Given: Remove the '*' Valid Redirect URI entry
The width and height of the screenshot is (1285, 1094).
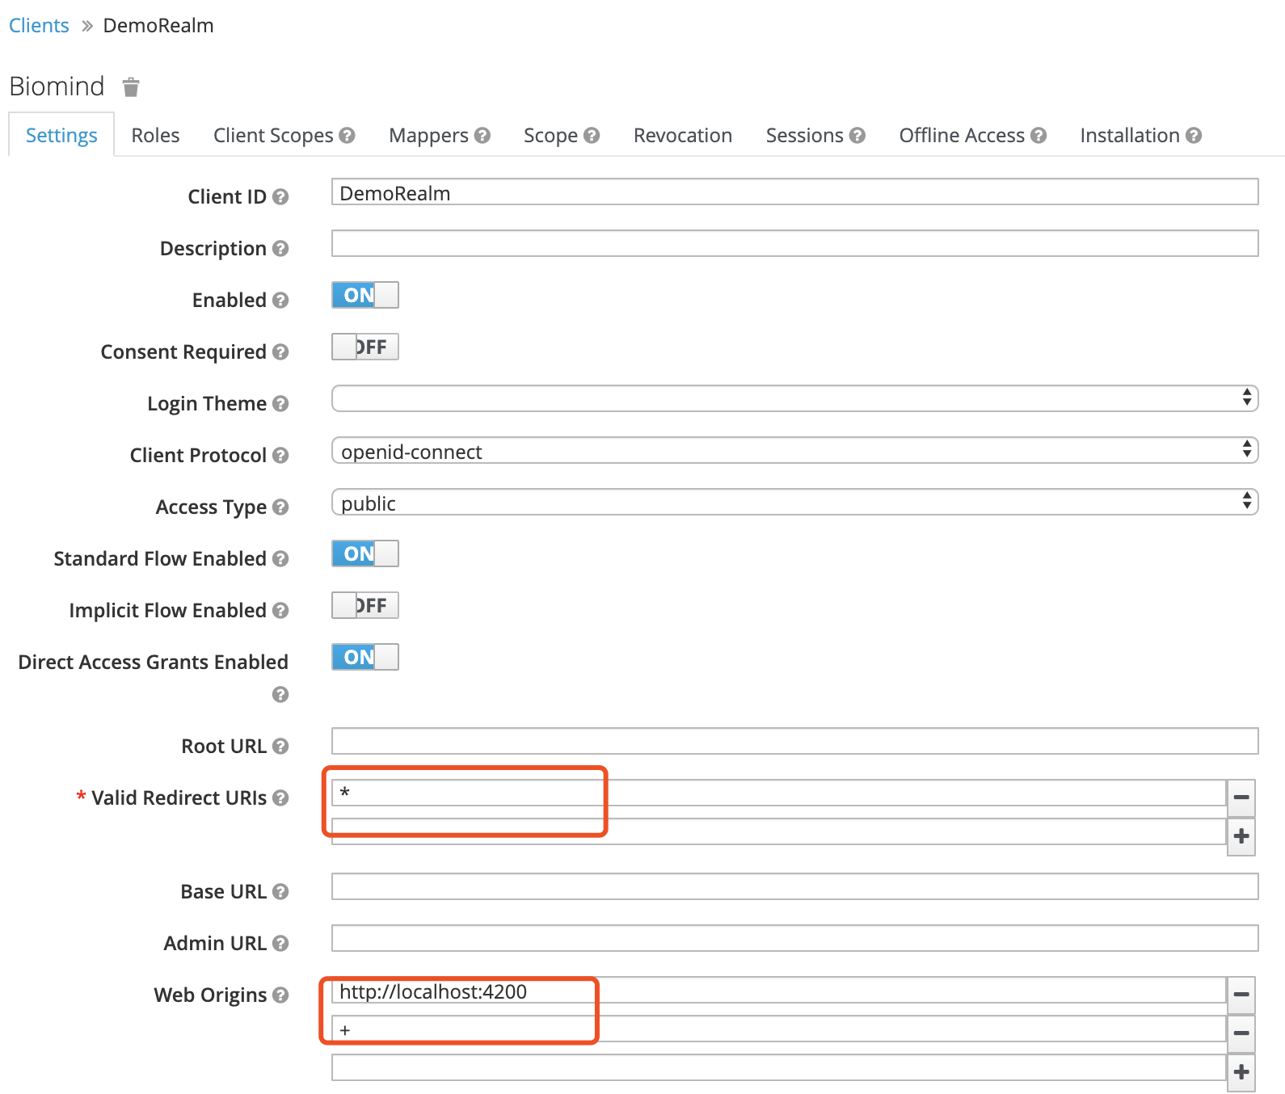Looking at the screenshot, I should click(x=1241, y=797).
